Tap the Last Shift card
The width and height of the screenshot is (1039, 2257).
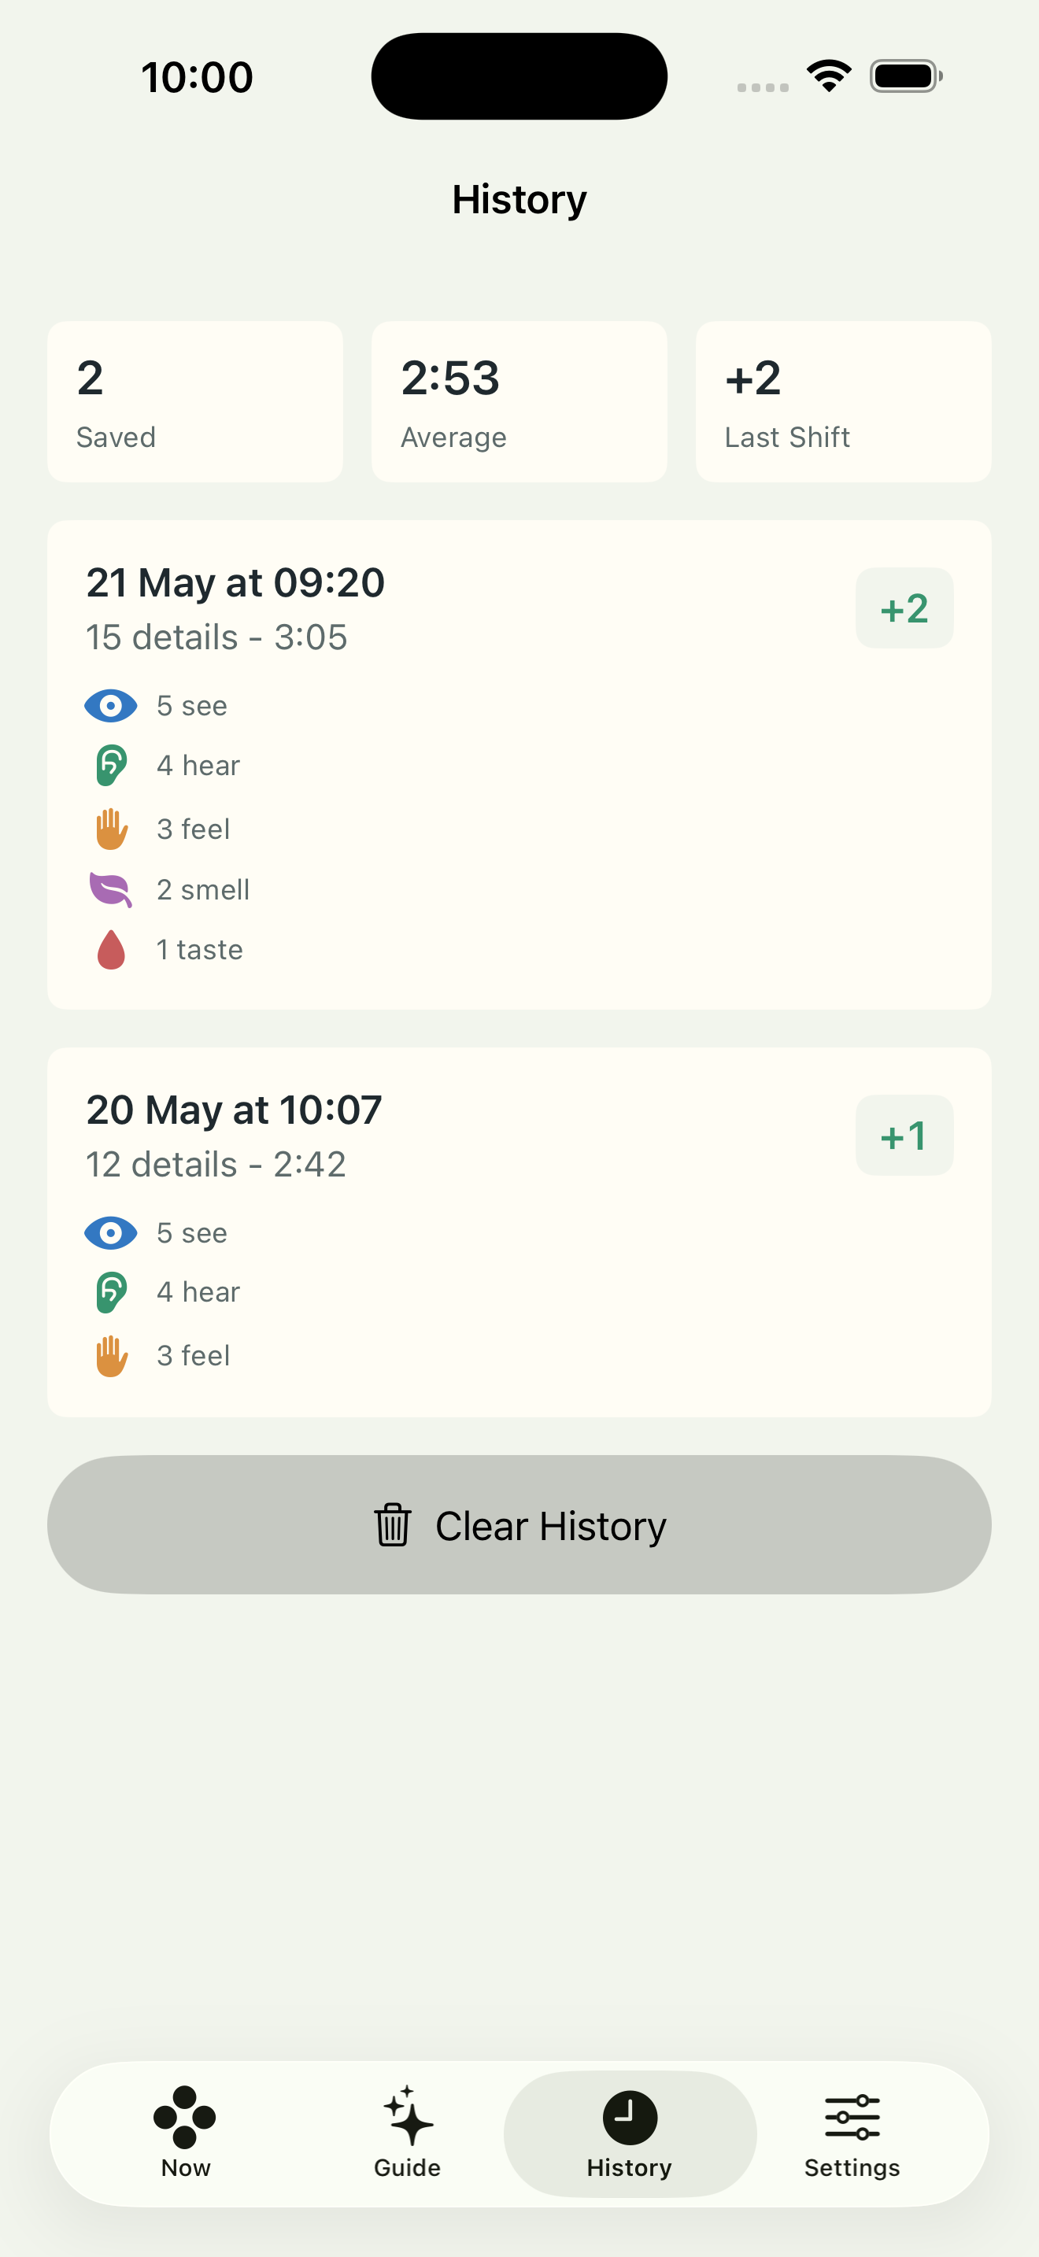pyautogui.click(x=844, y=401)
